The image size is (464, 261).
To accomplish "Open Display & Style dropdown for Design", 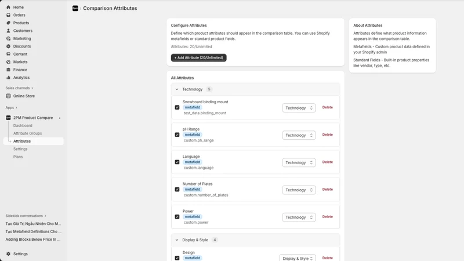I will pos(298,258).
